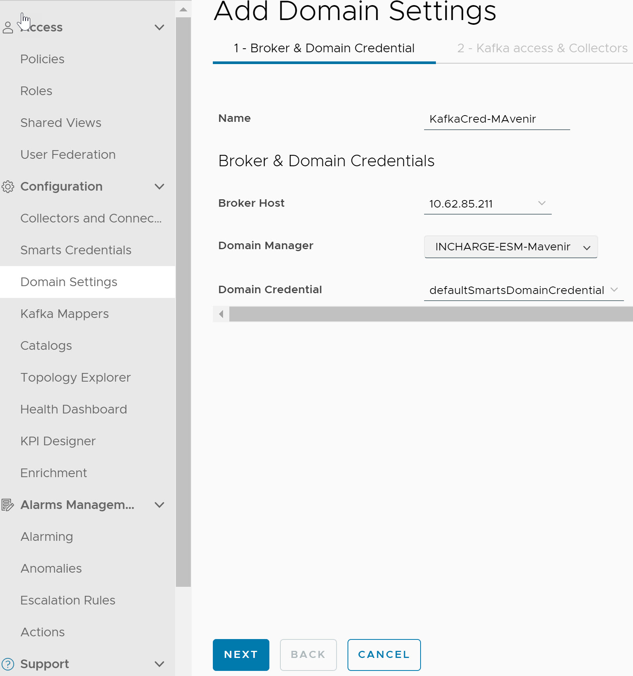Click the sidebar vertical scrollbar thumb

click(x=183, y=302)
